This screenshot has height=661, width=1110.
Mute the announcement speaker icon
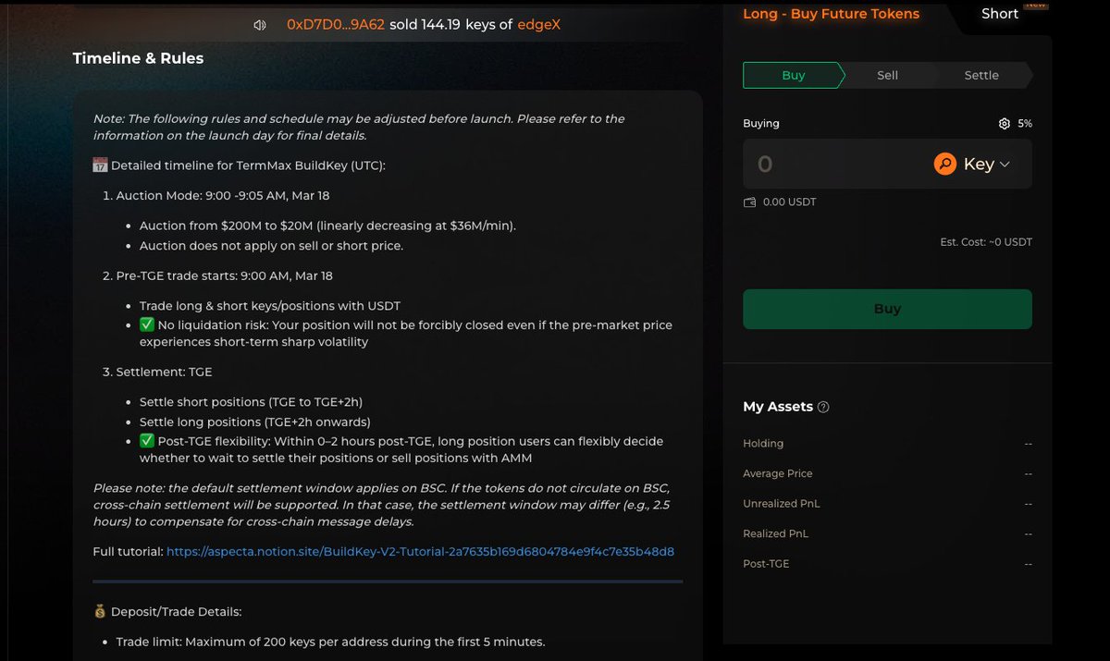[260, 25]
